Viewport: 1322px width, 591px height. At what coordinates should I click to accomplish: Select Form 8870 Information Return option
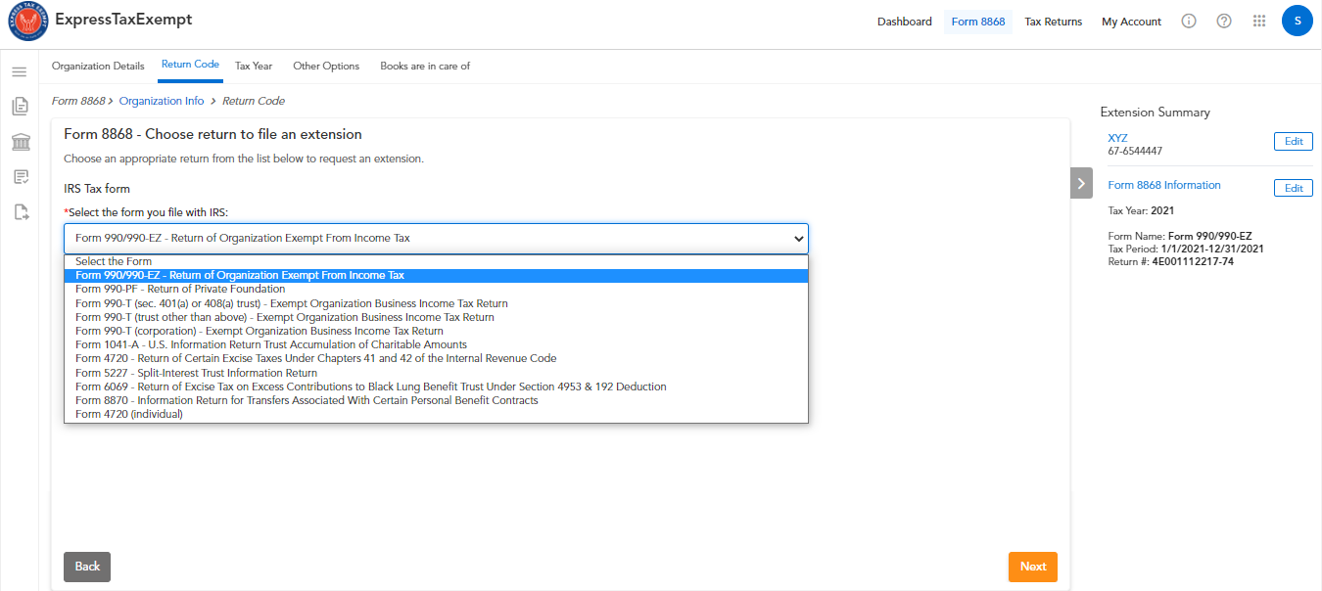[x=436, y=400]
